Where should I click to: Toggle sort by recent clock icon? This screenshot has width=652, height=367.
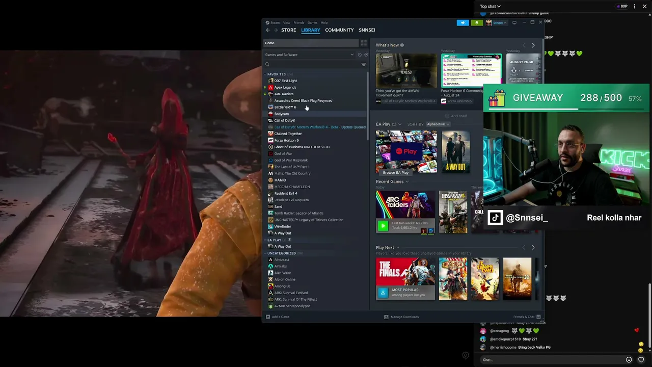[359, 55]
